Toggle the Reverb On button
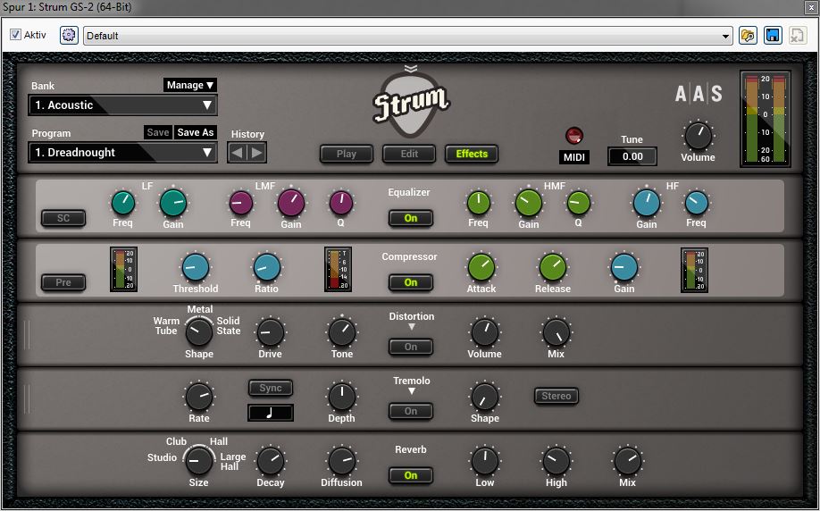Screen dimensions: 820x511 pyautogui.click(x=411, y=475)
